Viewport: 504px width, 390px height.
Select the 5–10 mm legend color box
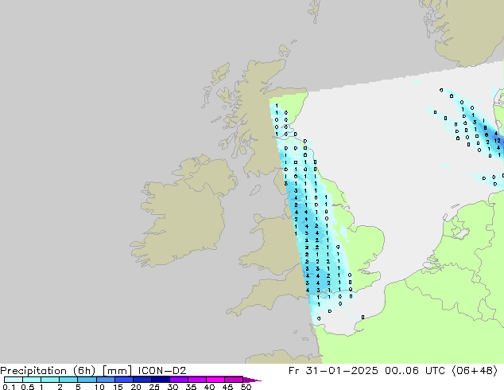(87, 380)
